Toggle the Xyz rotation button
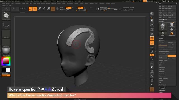The height and width of the screenshot is (100, 179). (x=152, y=55)
